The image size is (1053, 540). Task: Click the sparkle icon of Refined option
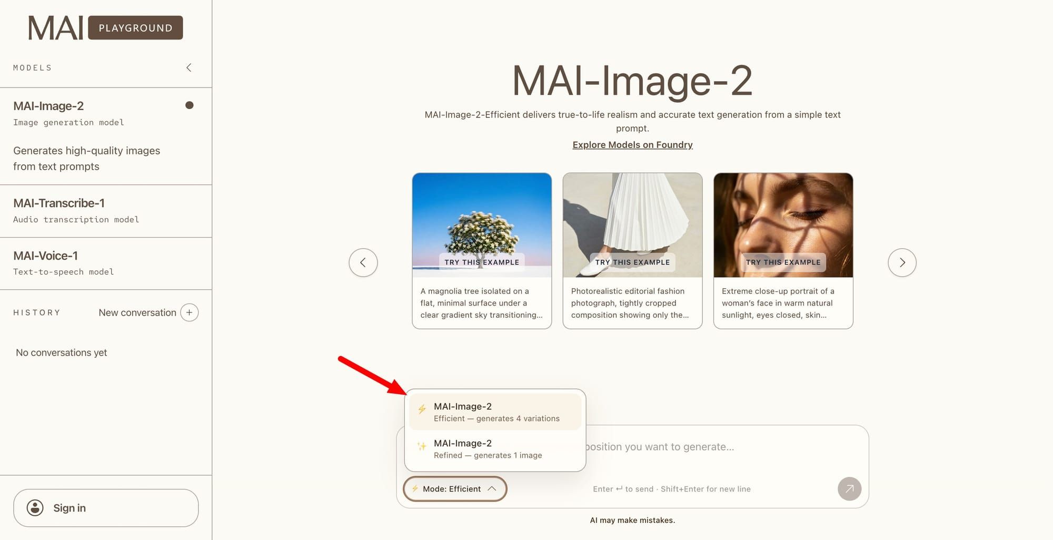[422, 446]
